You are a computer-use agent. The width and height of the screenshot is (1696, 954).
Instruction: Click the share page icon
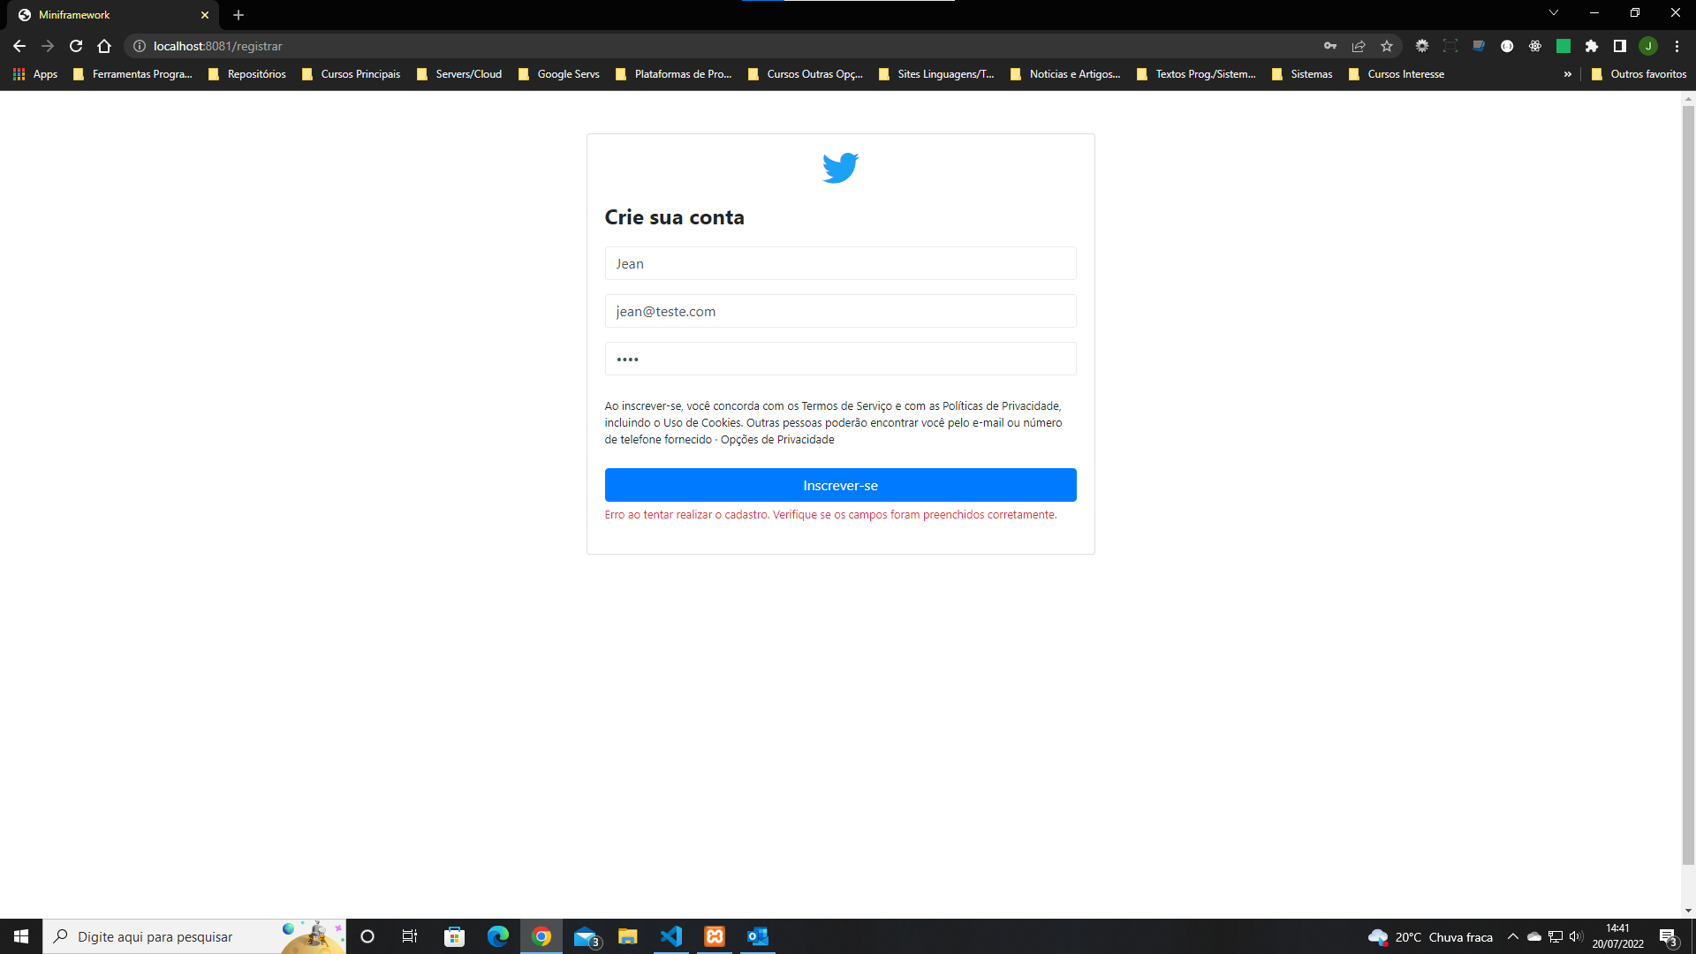[x=1359, y=46]
